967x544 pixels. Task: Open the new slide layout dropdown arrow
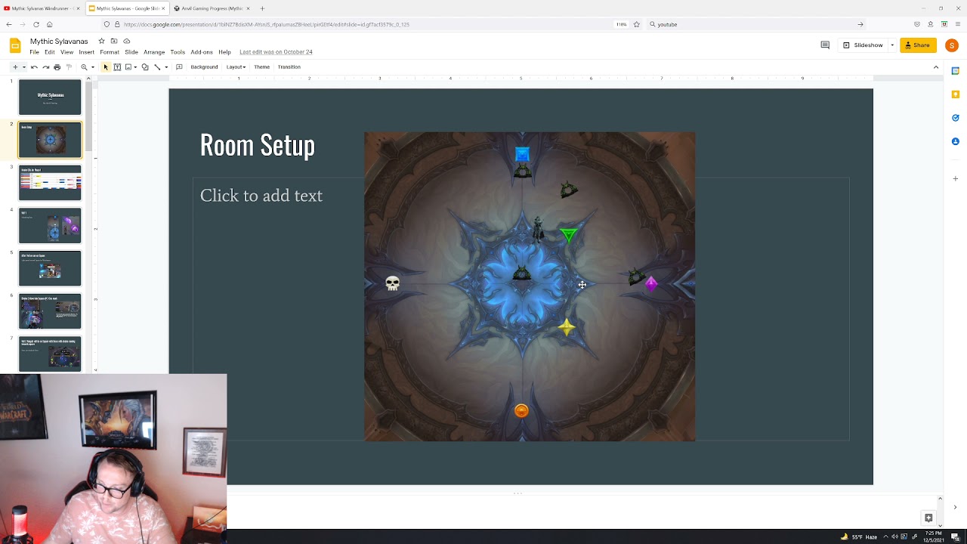(x=23, y=67)
